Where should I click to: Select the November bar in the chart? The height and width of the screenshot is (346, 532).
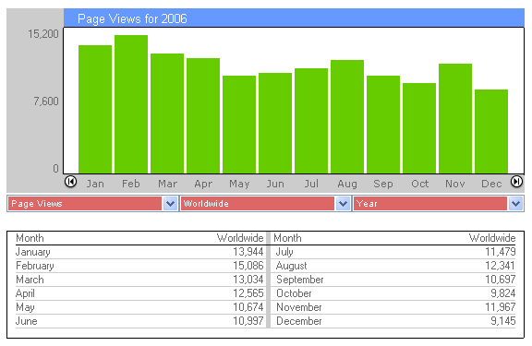(x=455, y=118)
